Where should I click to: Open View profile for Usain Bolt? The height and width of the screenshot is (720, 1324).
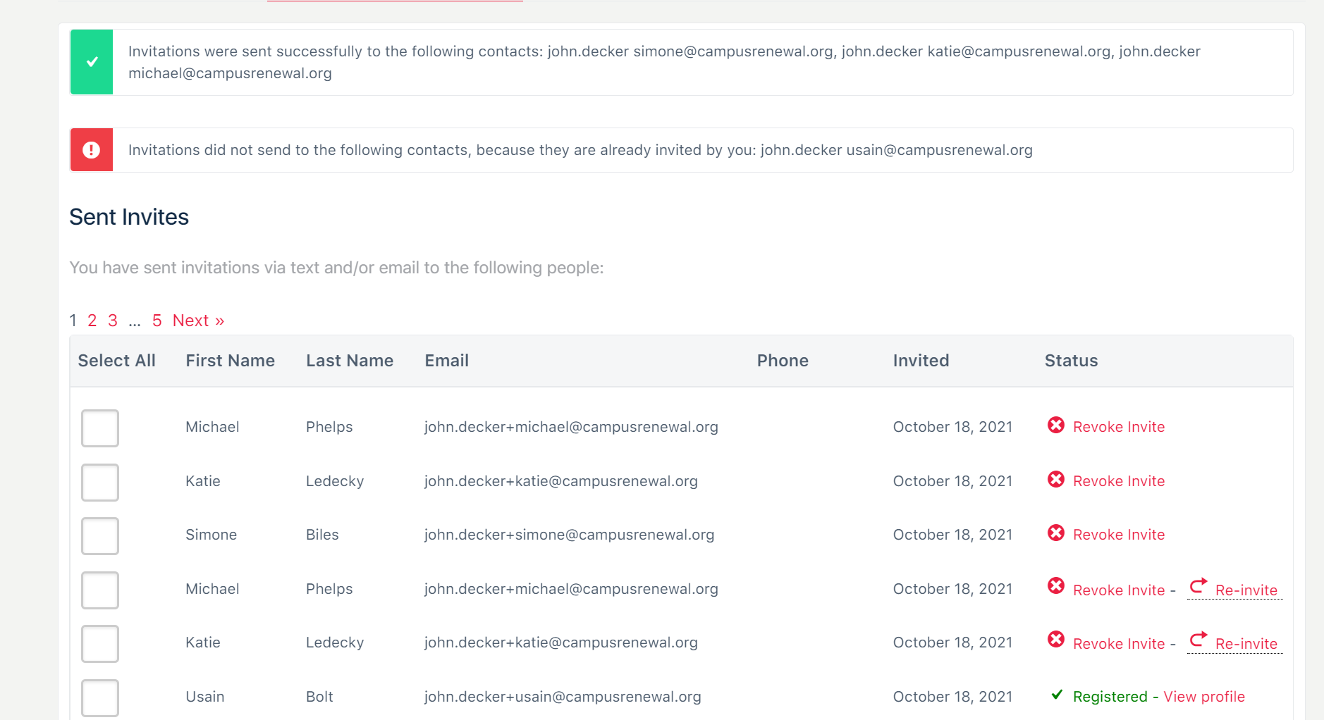[x=1204, y=697]
